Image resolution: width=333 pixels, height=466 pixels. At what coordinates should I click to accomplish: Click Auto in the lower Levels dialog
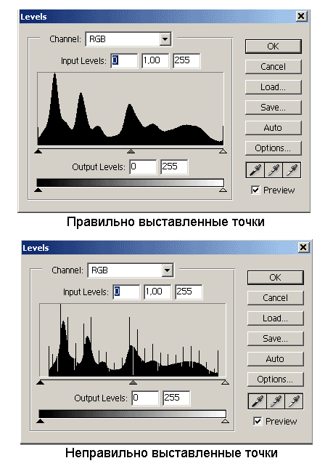click(x=275, y=359)
